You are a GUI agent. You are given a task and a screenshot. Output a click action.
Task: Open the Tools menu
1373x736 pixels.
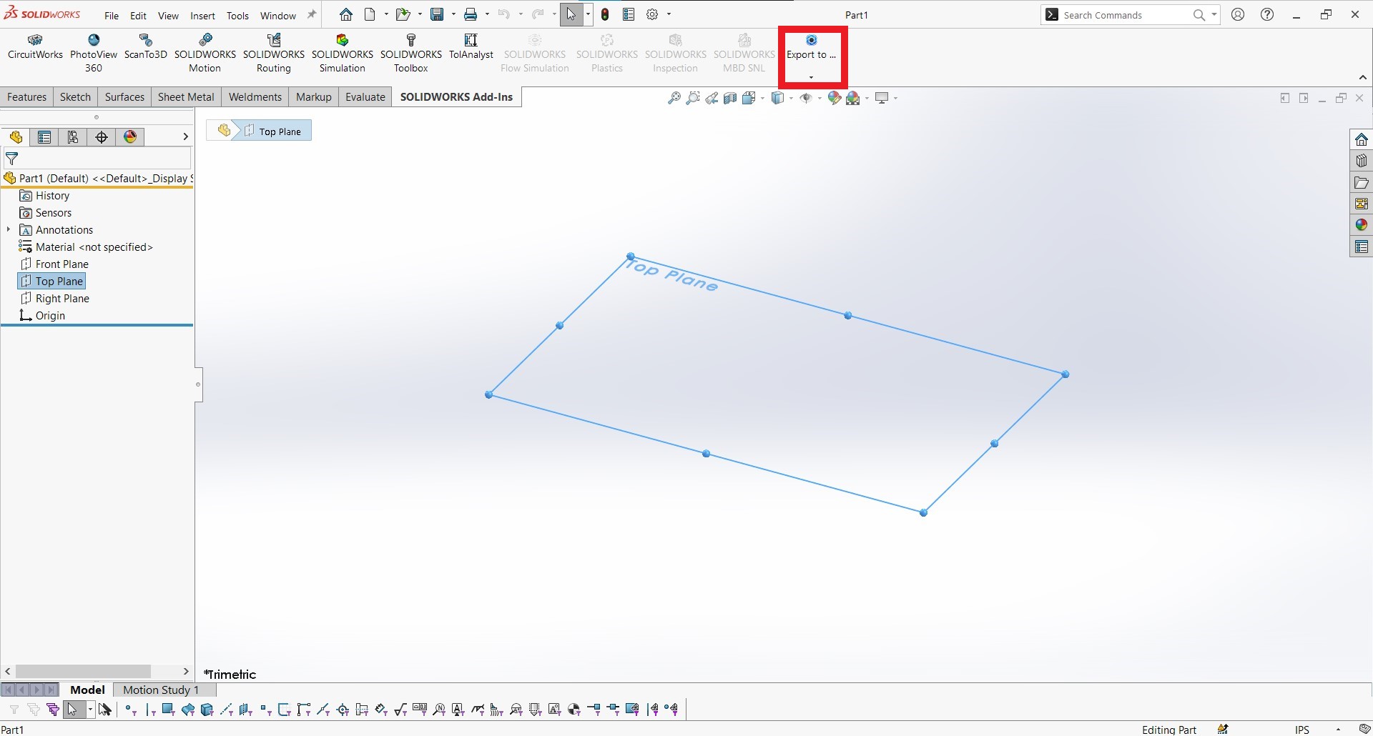click(x=237, y=16)
